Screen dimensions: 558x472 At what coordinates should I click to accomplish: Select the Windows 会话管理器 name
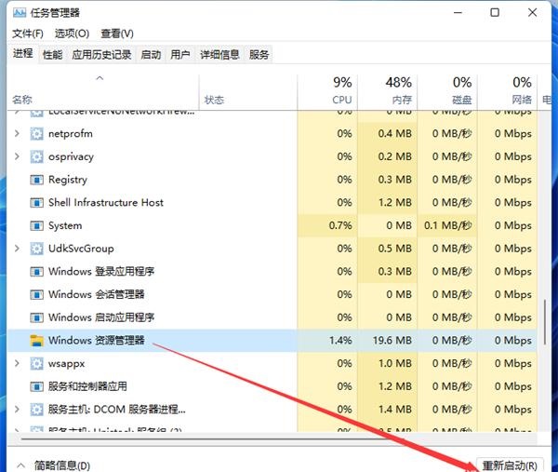pos(97,294)
